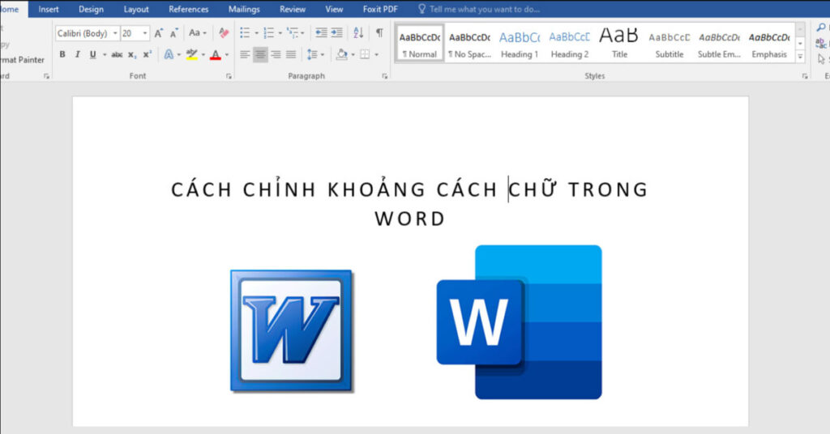830x434 pixels.
Task: Apply the Heading 2 style
Action: [570, 44]
